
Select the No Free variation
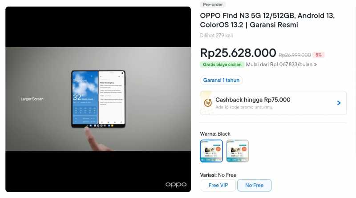coord(254,185)
